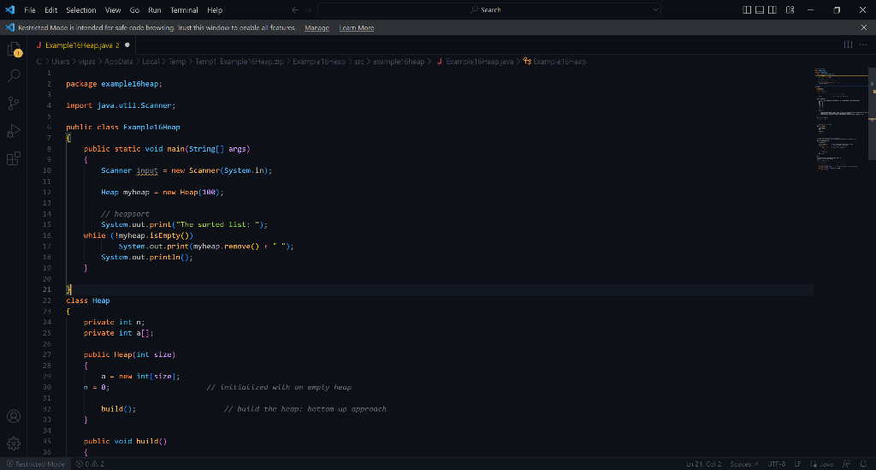Click the src breadcrumb segment
Screen dimensions: 876x470
(359, 62)
